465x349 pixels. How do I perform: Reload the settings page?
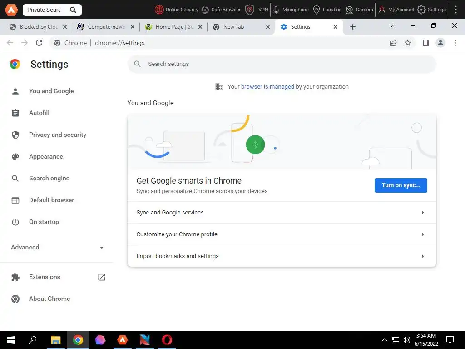[x=39, y=43]
